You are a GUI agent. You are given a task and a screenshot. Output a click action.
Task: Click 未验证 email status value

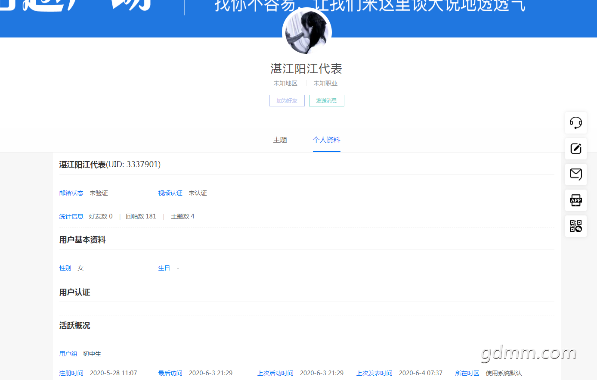pos(99,193)
